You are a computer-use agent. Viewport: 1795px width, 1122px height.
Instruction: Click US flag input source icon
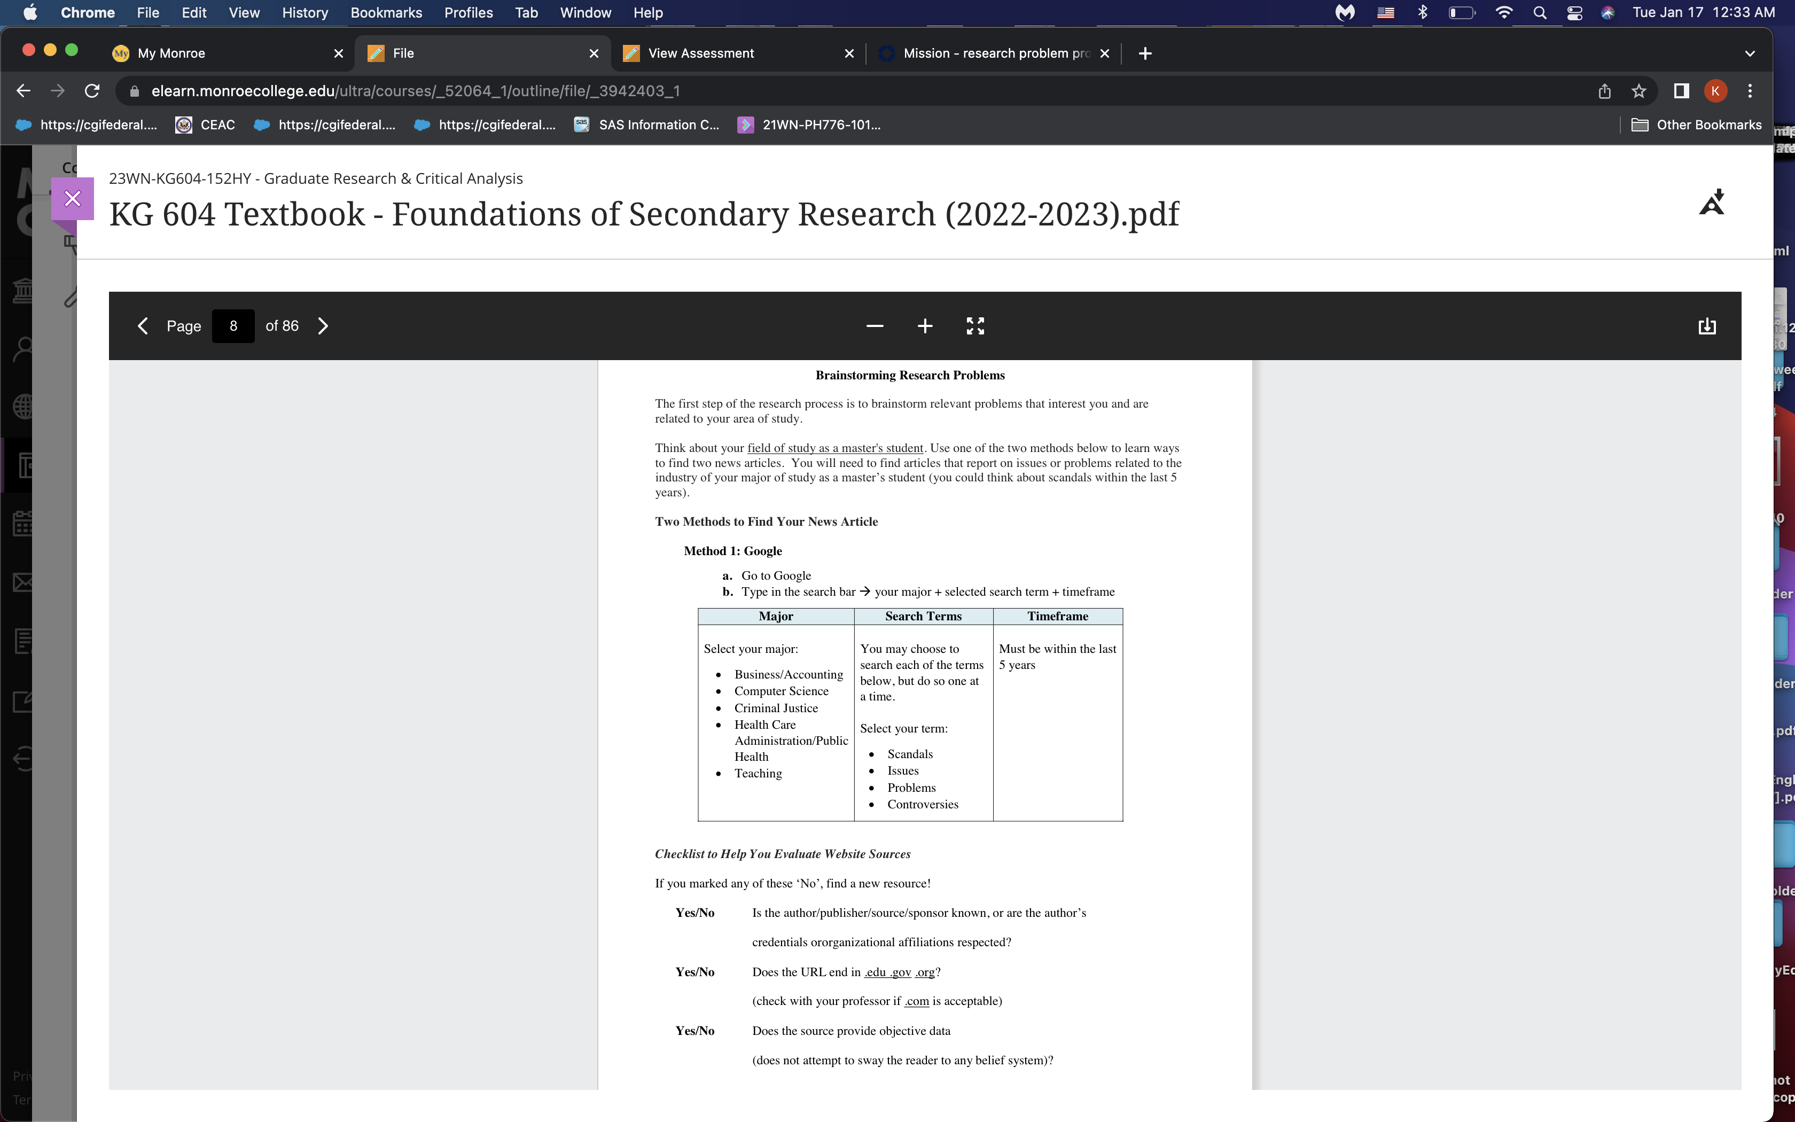[1385, 13]
